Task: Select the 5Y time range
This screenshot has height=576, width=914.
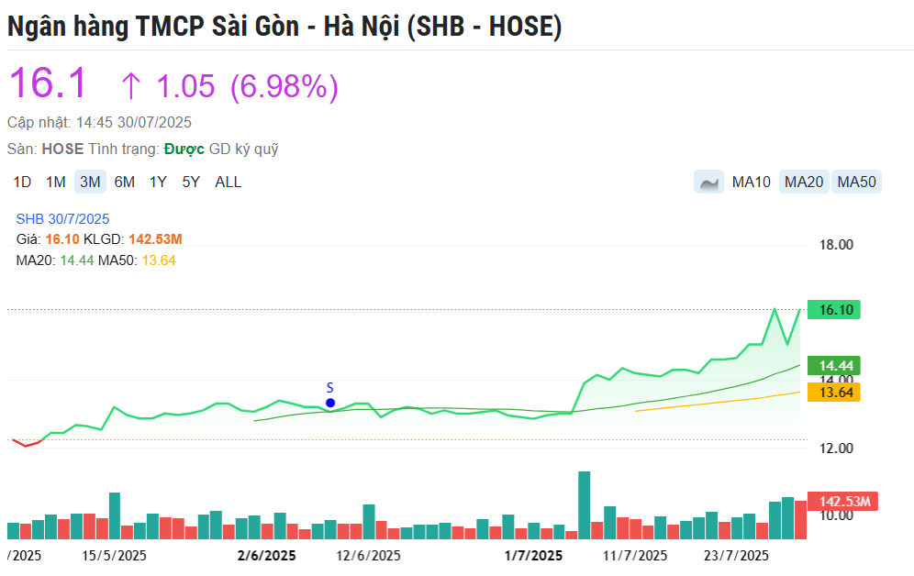Action: click(191, 183)
